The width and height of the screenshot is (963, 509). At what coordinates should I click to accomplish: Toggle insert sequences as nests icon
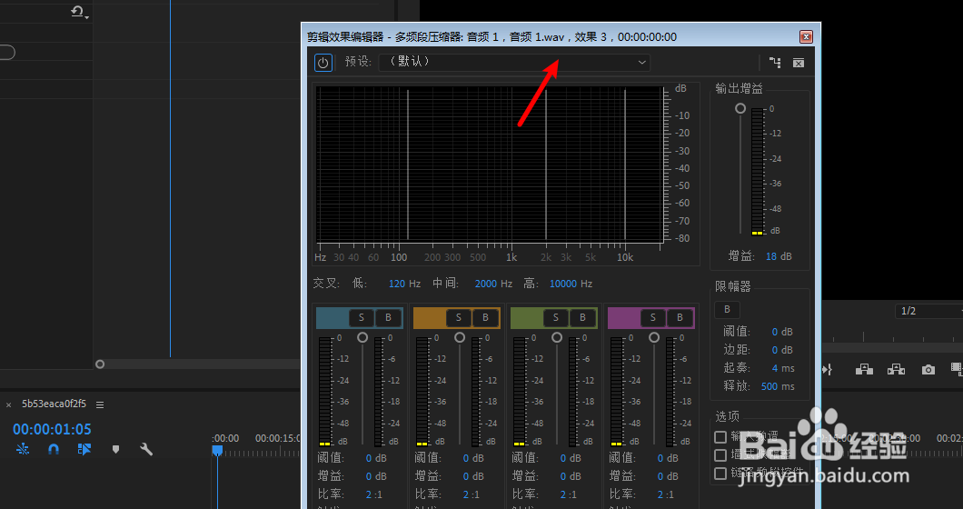[x=23, y=449]
